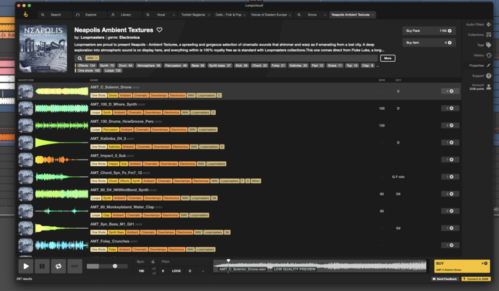Buy AMT_80_MonkeyIsland_Water_Clap using its row points button
This screenshot has width=499, height=291.
tap(450, 211)
